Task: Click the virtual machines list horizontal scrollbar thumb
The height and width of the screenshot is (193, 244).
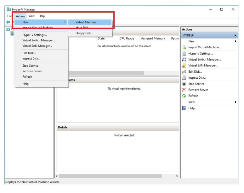Action: coord(106,73)
